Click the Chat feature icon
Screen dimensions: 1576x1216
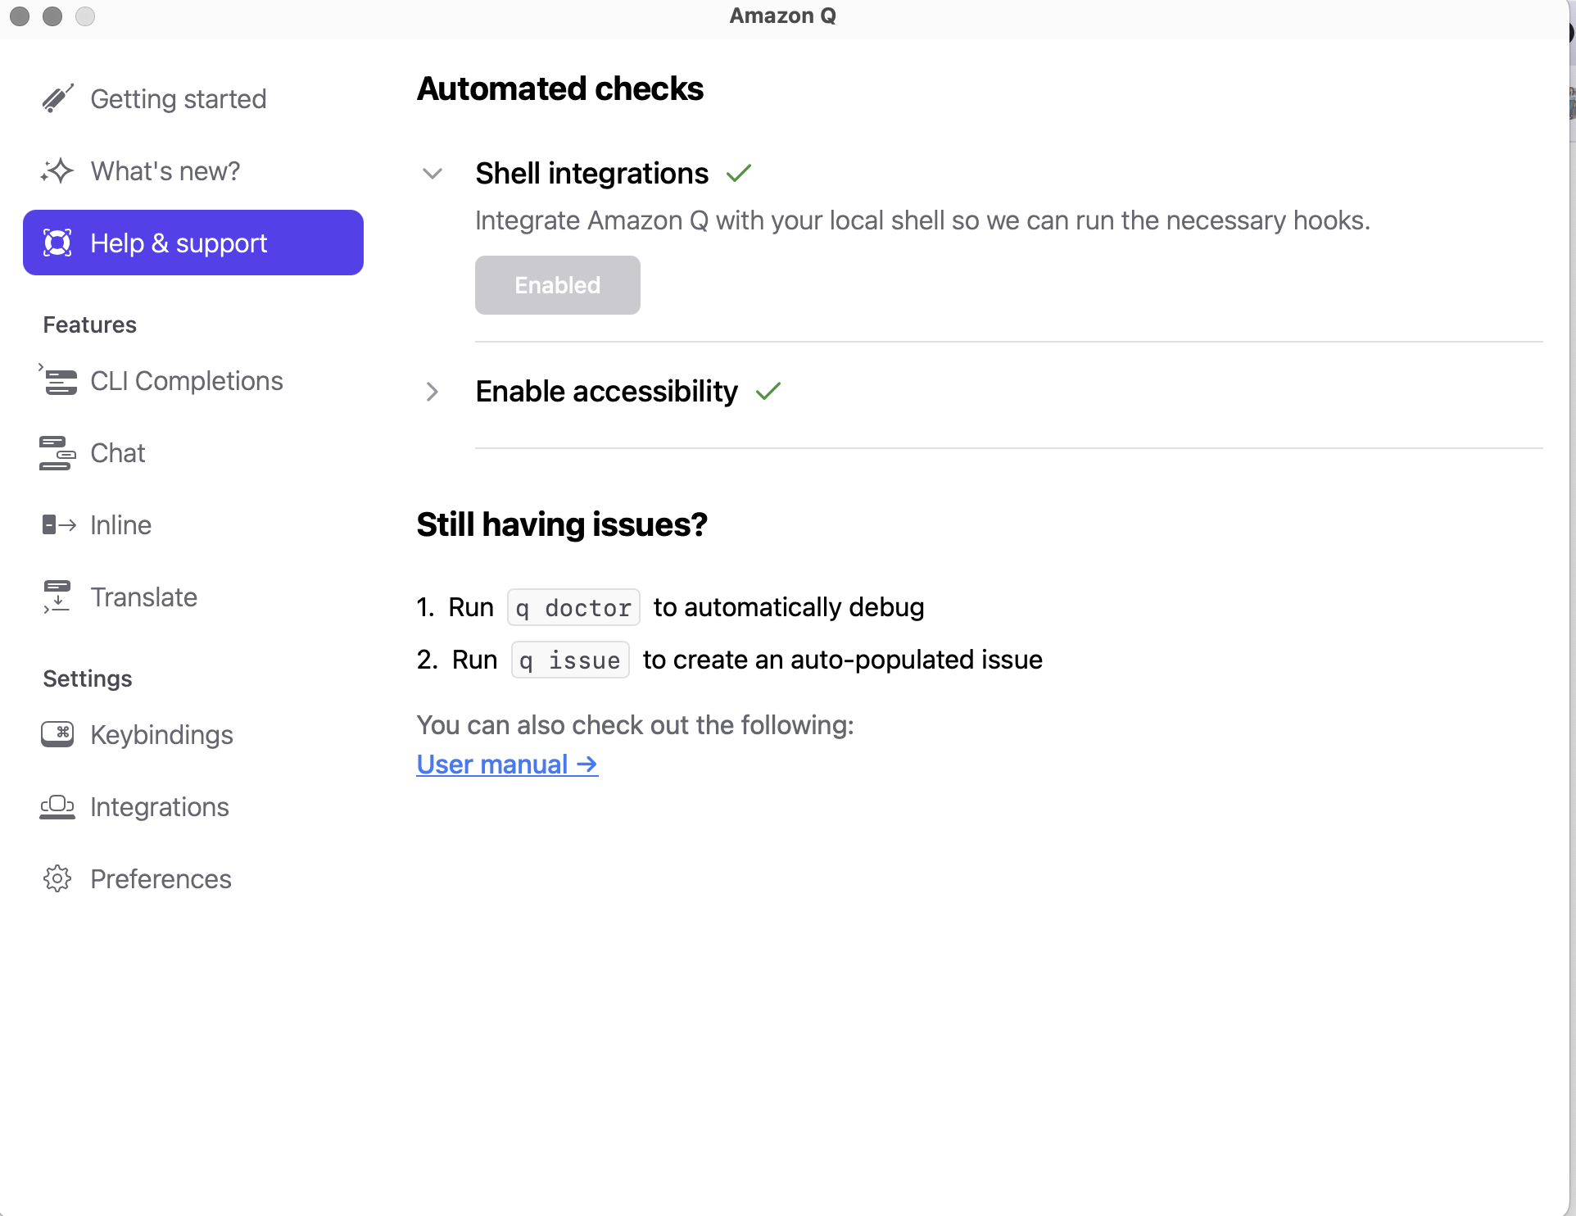point(57,453)
